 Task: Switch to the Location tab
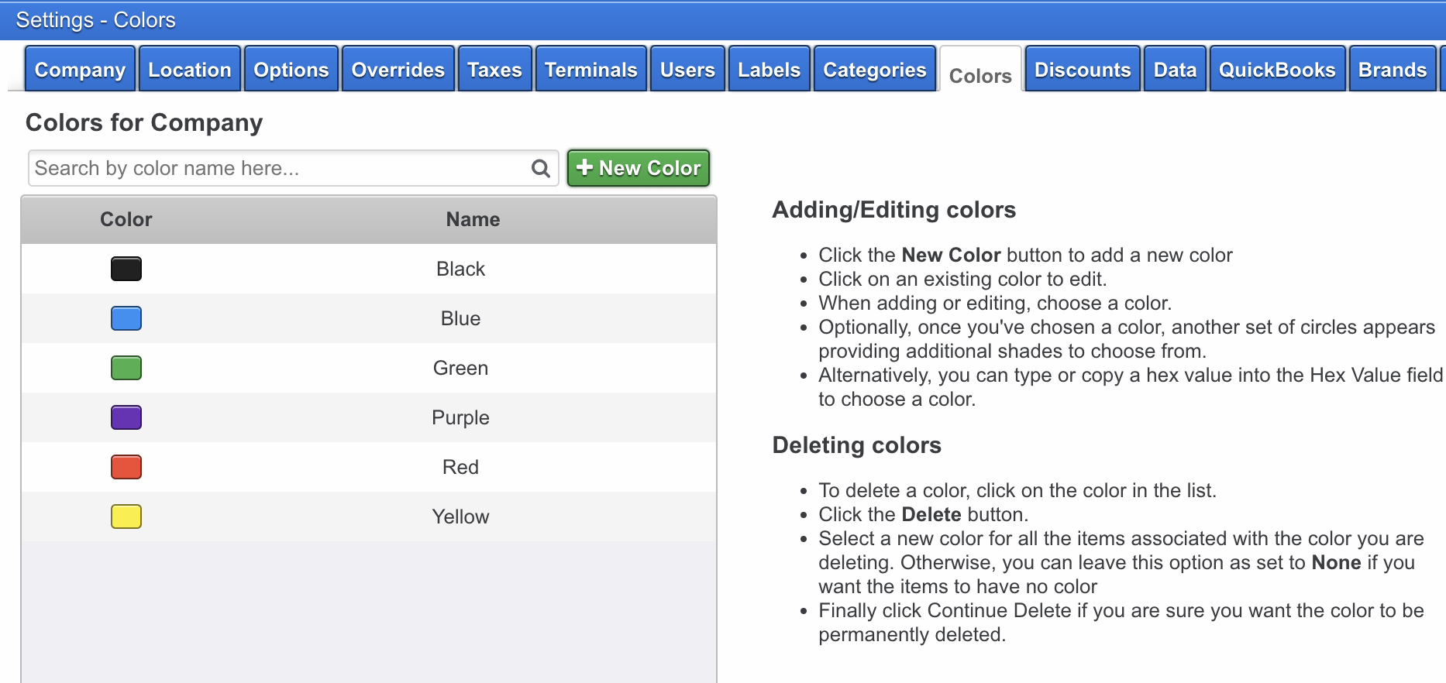pyautogui.click(x=190, y=70)
